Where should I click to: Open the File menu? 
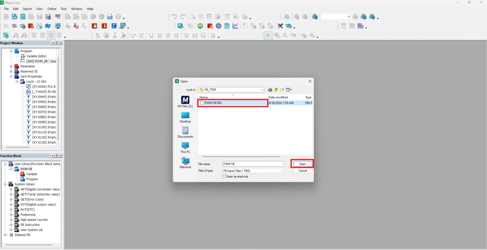6,9
